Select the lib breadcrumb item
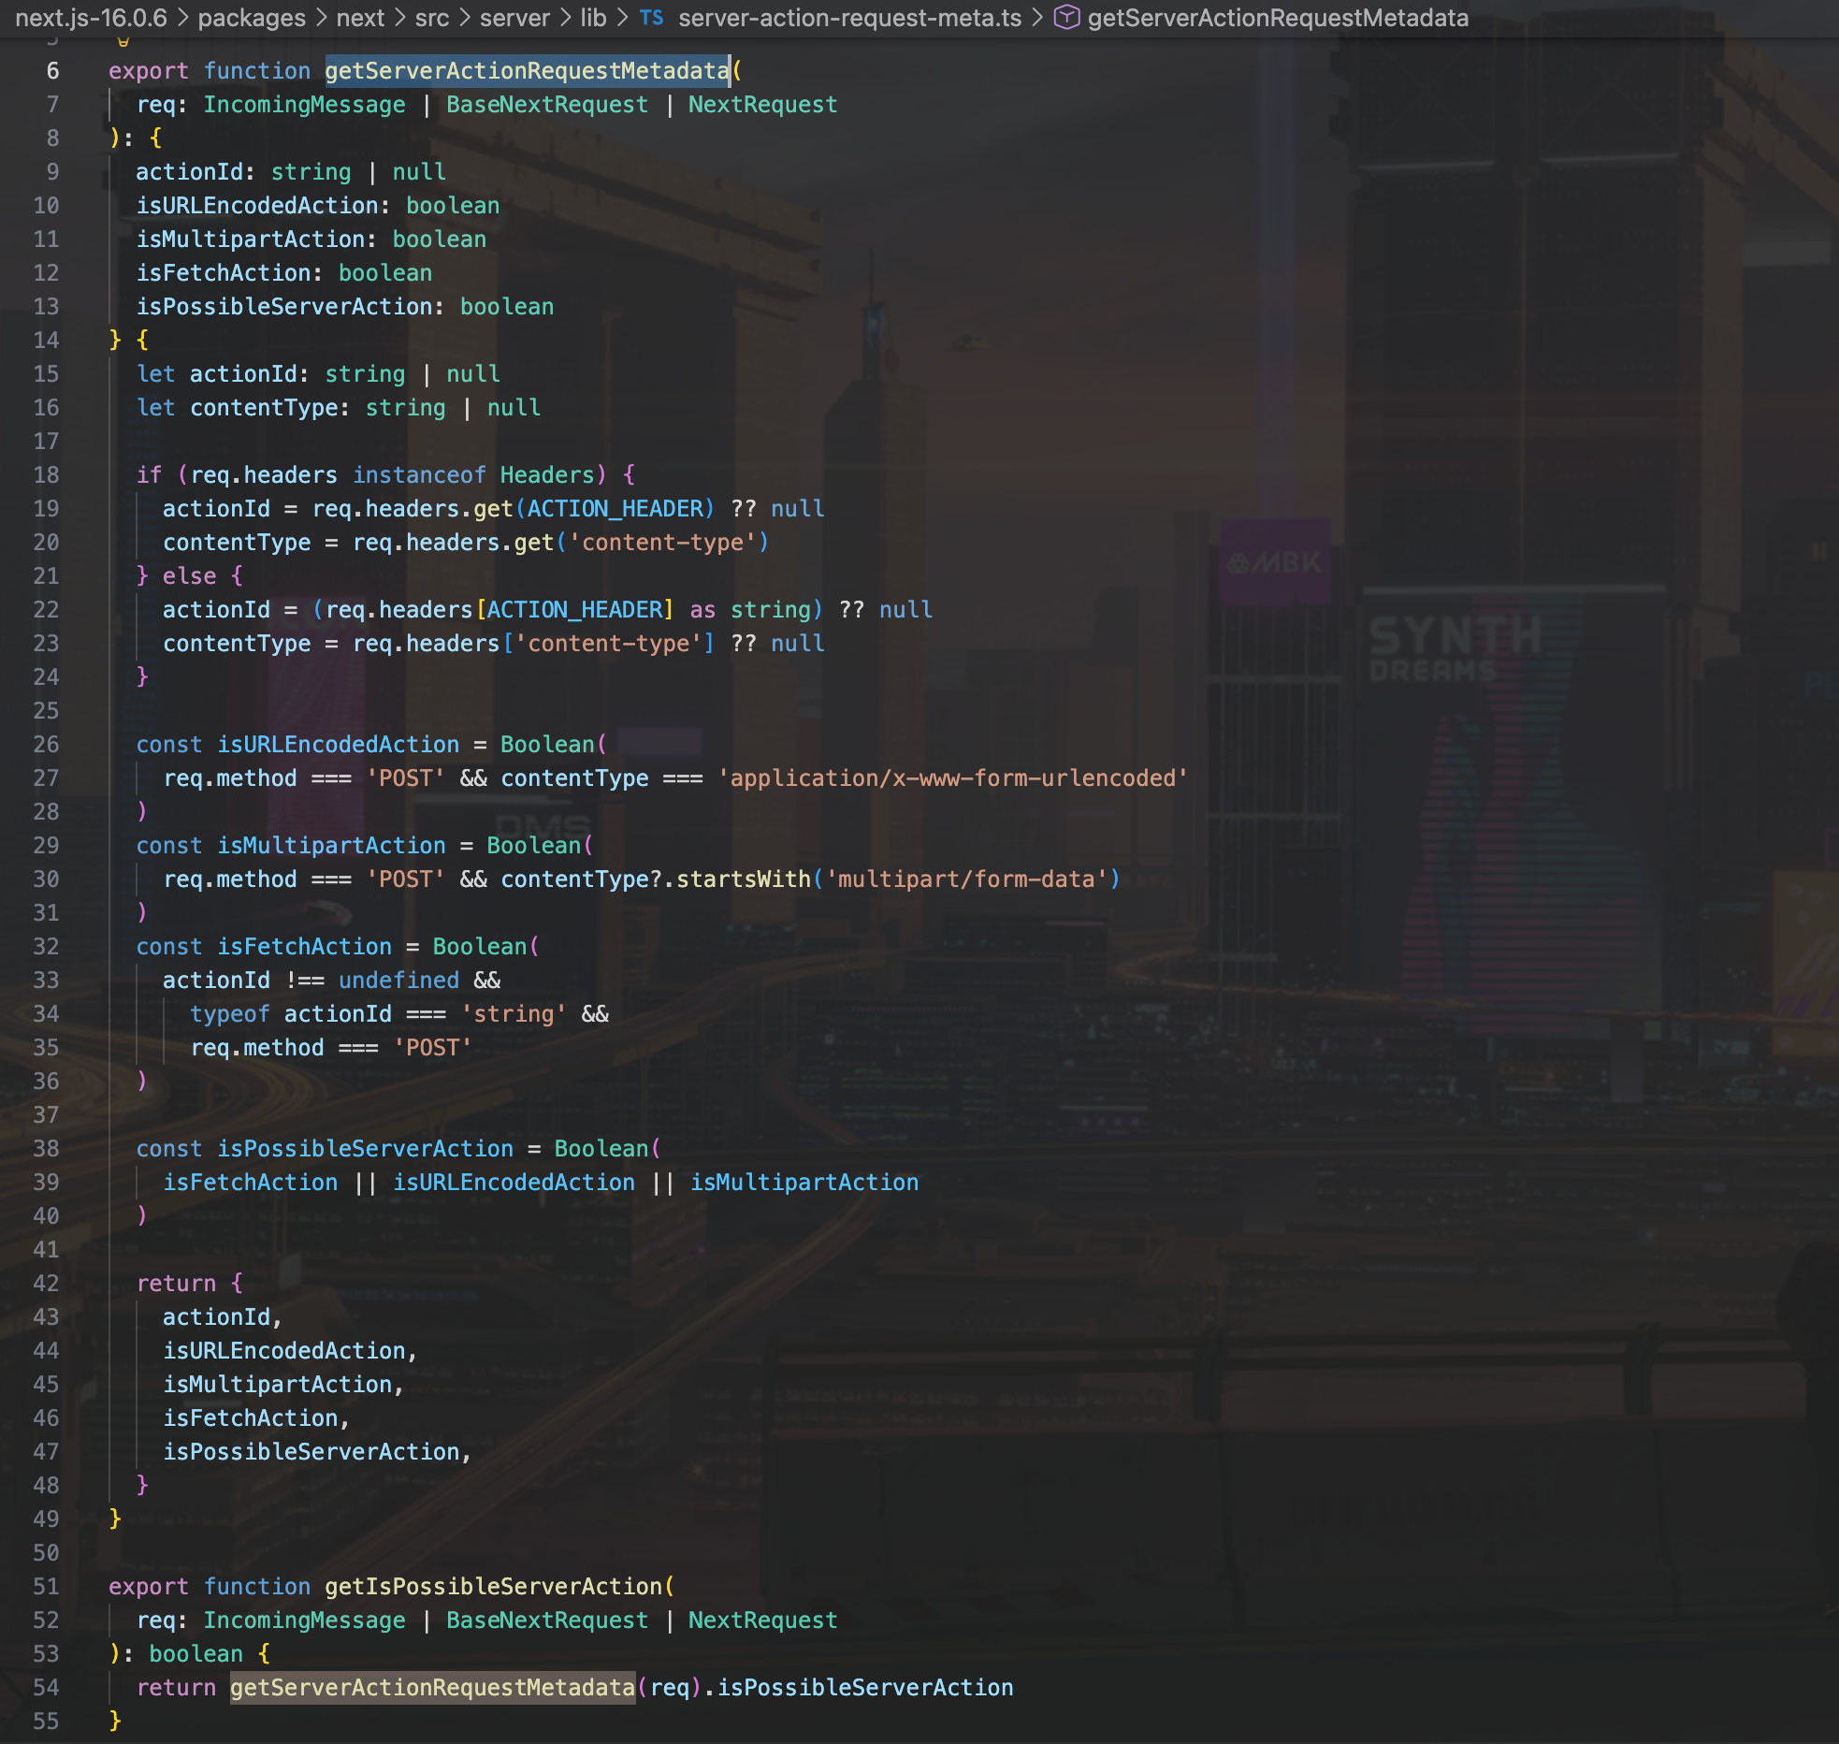 [593, 18]
